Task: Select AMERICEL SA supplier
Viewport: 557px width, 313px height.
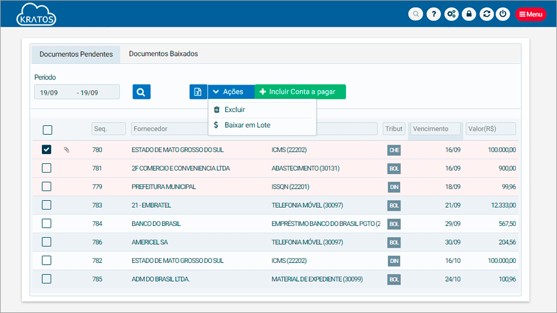Action: [150, 242]
